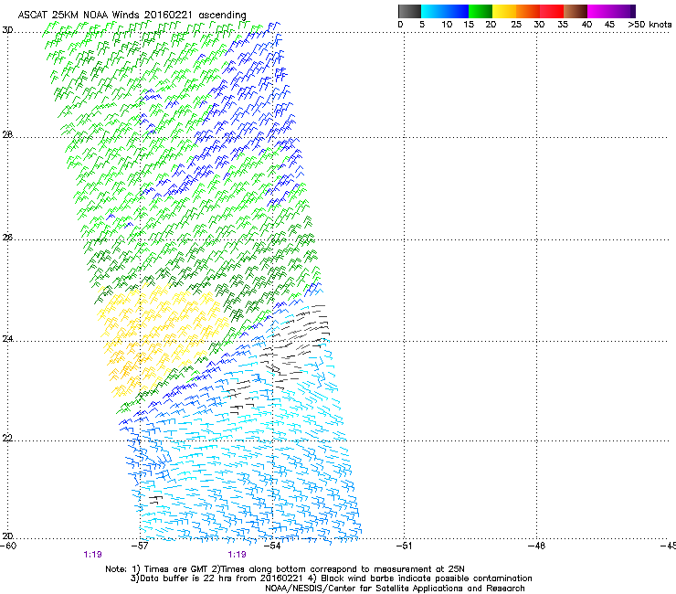
Task: Click the '24' latitude axis label
Action: click(7, 339)
